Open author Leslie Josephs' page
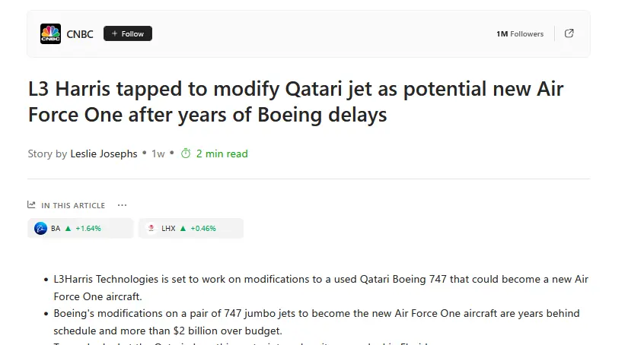This screenshot has height=345, width=644. (104, 154)
